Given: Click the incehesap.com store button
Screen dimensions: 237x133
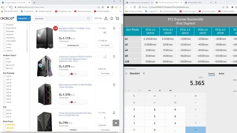Looking at the screenshot, I should tap(73, 45).
